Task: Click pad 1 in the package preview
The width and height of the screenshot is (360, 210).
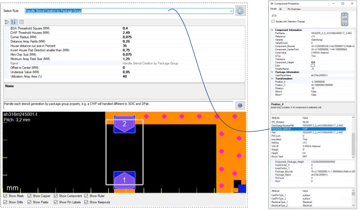Action: [124, 180]
